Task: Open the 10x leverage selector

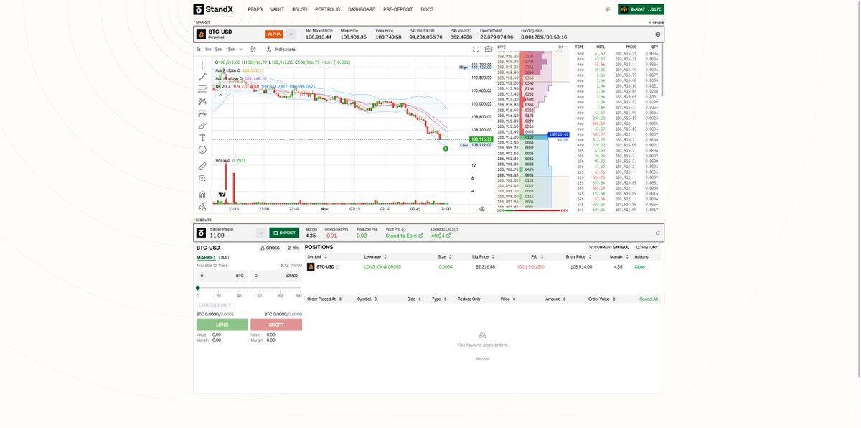Action: 293,247
